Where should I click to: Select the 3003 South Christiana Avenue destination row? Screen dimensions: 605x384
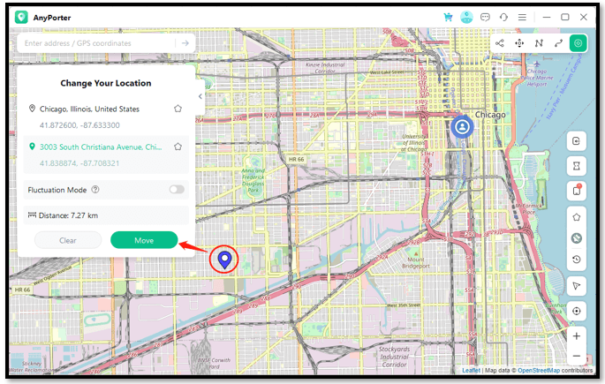tap(106, 154)
